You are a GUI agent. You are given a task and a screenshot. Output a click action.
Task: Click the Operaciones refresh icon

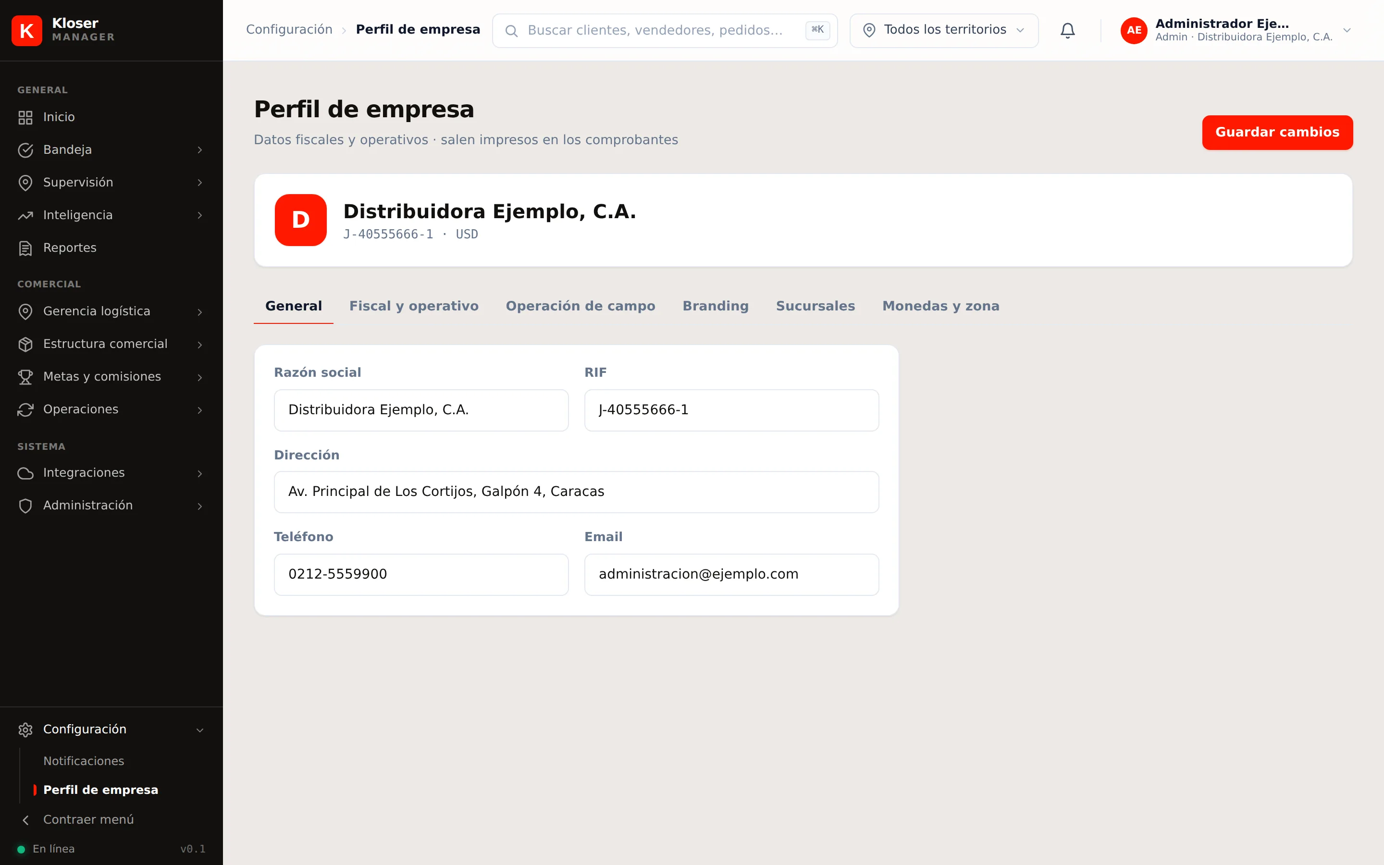pos(25,409)
